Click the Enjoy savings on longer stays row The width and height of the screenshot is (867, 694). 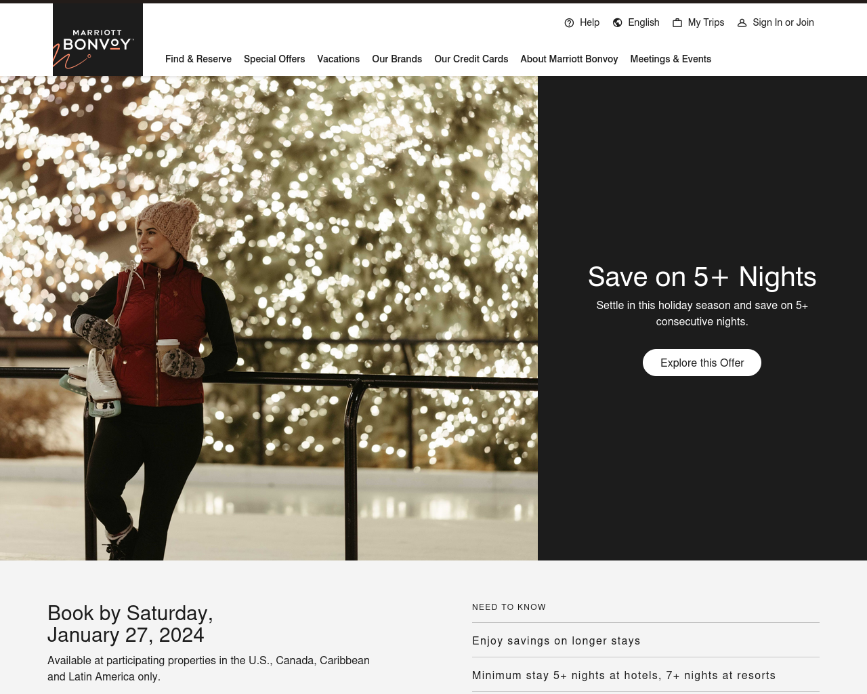coord(646,640)
